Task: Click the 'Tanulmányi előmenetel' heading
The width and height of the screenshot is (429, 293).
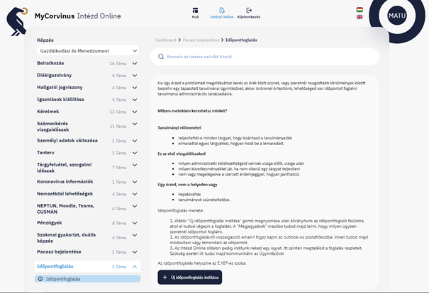Action: (x=179, y=127)
